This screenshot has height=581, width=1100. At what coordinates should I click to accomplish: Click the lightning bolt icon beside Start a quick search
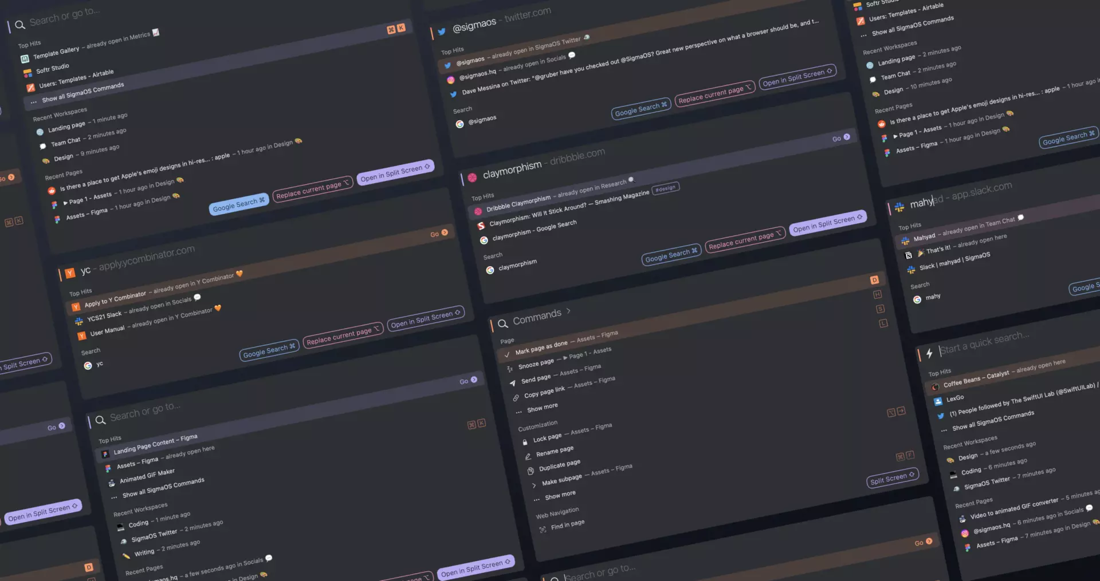929,353
